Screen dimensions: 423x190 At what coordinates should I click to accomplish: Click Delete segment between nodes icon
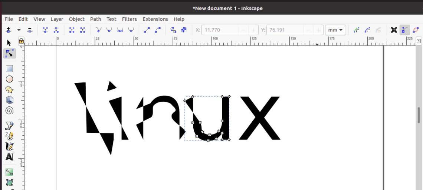point(82,30)
